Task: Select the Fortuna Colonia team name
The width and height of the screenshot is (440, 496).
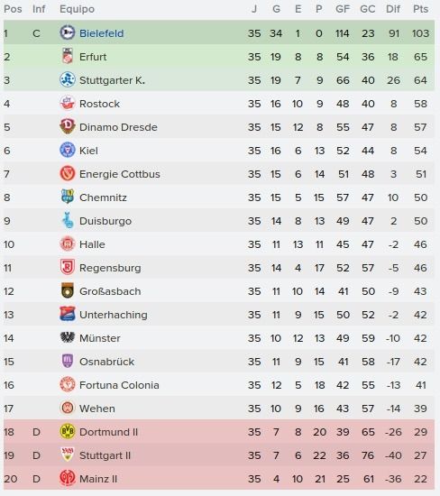Action: 119,385
